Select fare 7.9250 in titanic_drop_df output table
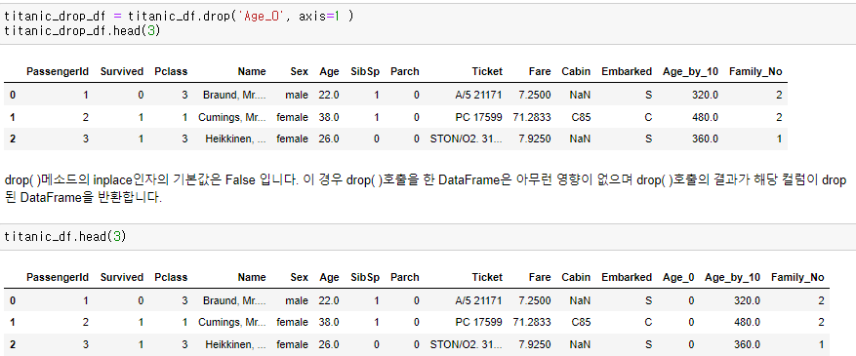Viewport: 856px width, 356px height. [535, 139]
